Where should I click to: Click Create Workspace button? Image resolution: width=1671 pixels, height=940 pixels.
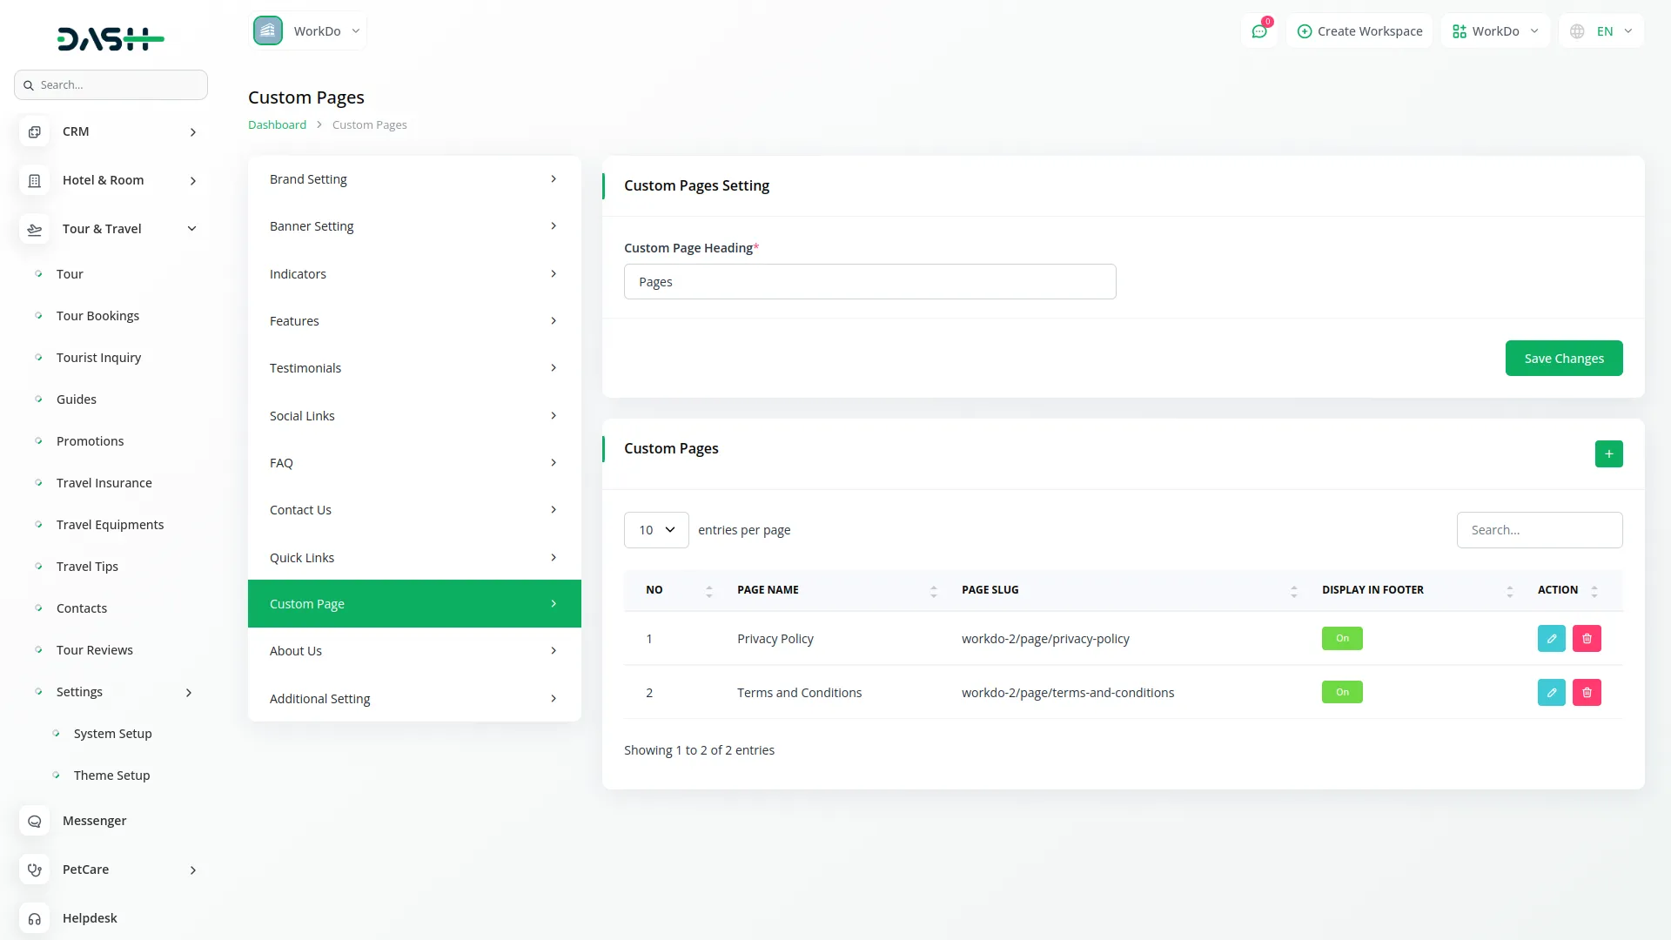1359,31
